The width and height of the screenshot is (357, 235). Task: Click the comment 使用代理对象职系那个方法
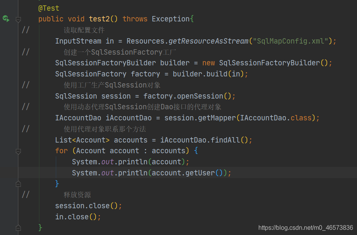[x=105, y=129]
